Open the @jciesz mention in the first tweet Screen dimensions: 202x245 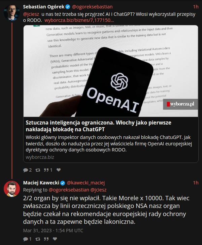pos(31,14)
